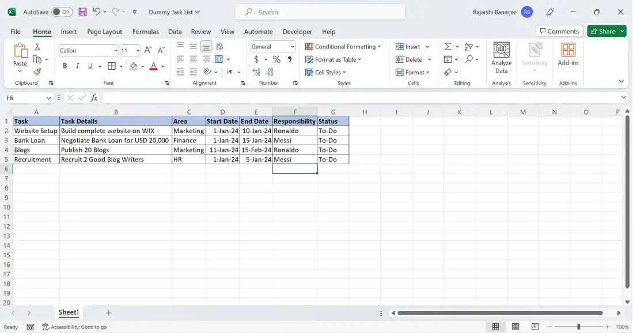The height and width of the screenshot is (333, 633).
Task: Click Decrease Decimal icon
Action: [x=270, y=72]
